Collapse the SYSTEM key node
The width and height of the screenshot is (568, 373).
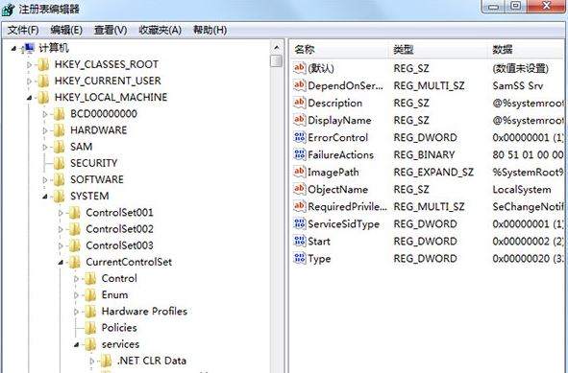point(45,197)
